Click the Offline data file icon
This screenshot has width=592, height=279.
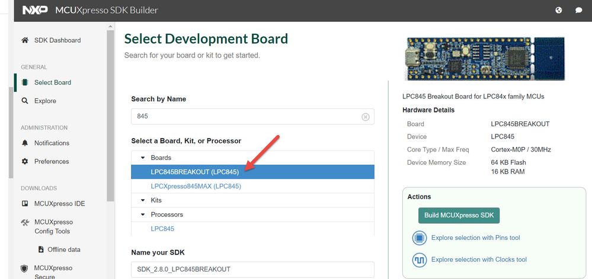(x=41, y=249)
